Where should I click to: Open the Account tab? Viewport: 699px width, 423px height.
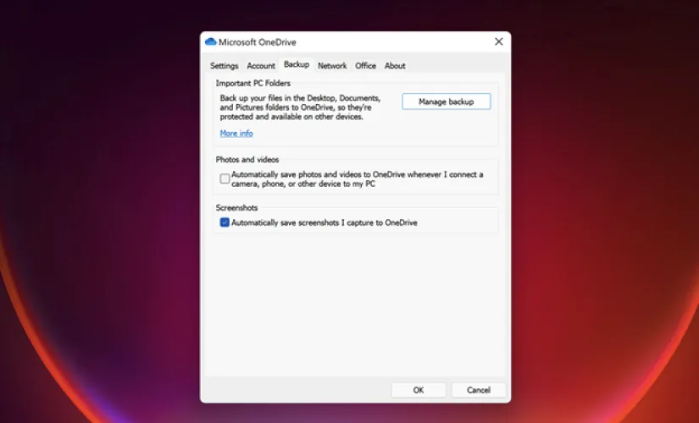click(261, 66)
